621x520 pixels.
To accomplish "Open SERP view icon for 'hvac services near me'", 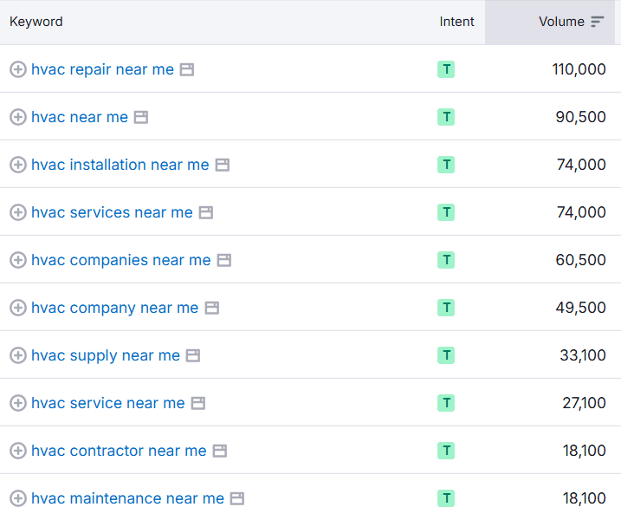I will click(x=206, y=212).
